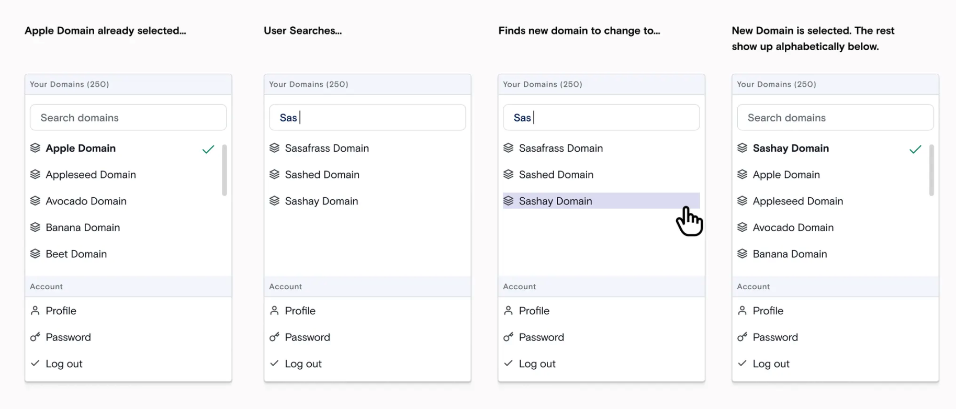The height and width of the screenshot is (409, 956).
Task: Click Log out in the third panel
Action: click(x=537, y=363)
